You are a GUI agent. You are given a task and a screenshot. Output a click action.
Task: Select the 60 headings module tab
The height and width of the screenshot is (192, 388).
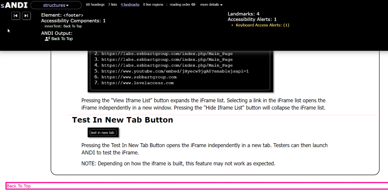coord(95,4)
